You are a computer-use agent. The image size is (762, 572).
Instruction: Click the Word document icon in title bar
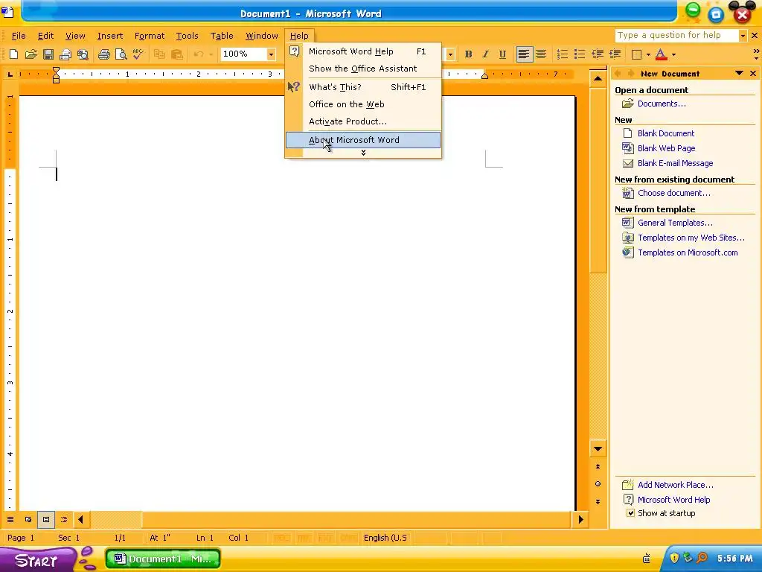7,12
